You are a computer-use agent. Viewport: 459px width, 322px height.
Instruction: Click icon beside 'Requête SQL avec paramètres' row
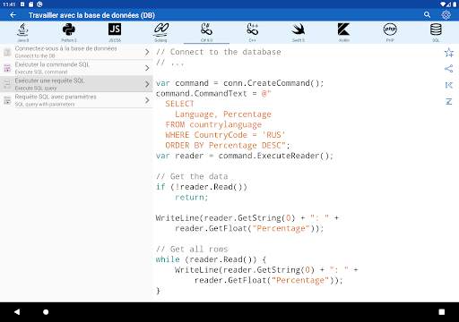coord(7,100)
